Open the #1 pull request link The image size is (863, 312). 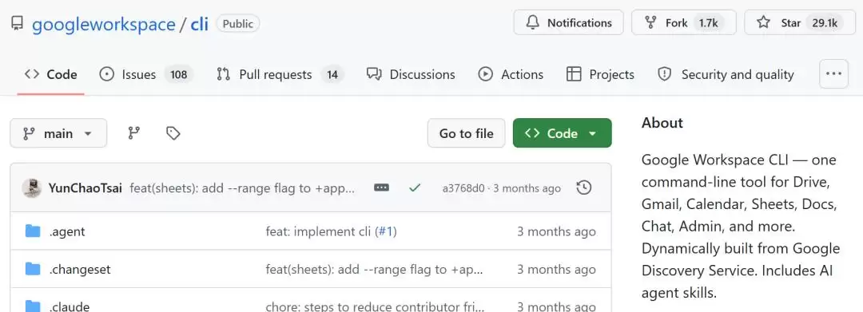coord(386,231)
